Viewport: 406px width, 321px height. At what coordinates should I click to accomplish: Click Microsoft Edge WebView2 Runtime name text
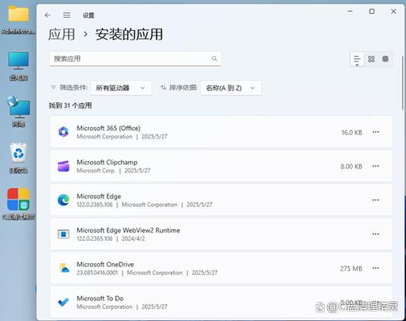(128, 230)
